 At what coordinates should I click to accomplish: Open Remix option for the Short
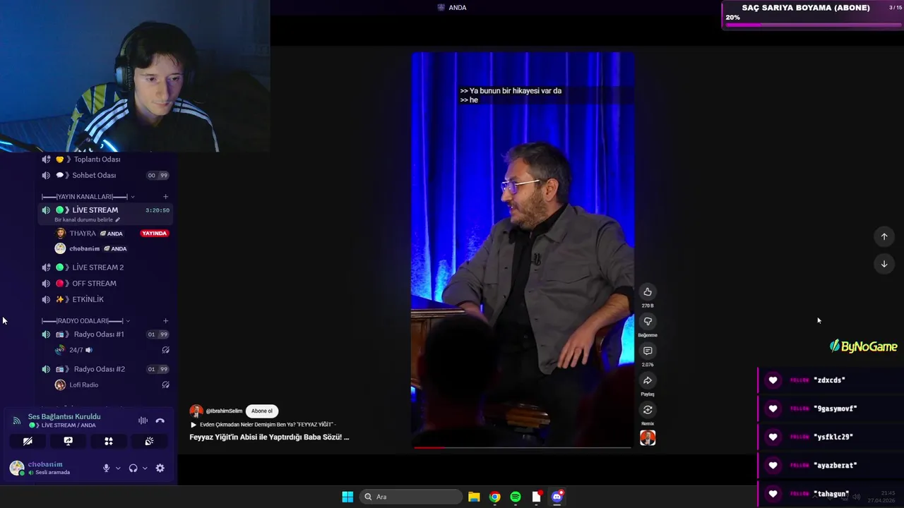click(x=648, y=410)
